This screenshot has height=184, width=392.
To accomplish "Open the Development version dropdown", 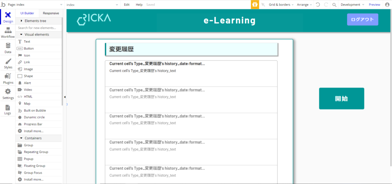I will 353,5.
